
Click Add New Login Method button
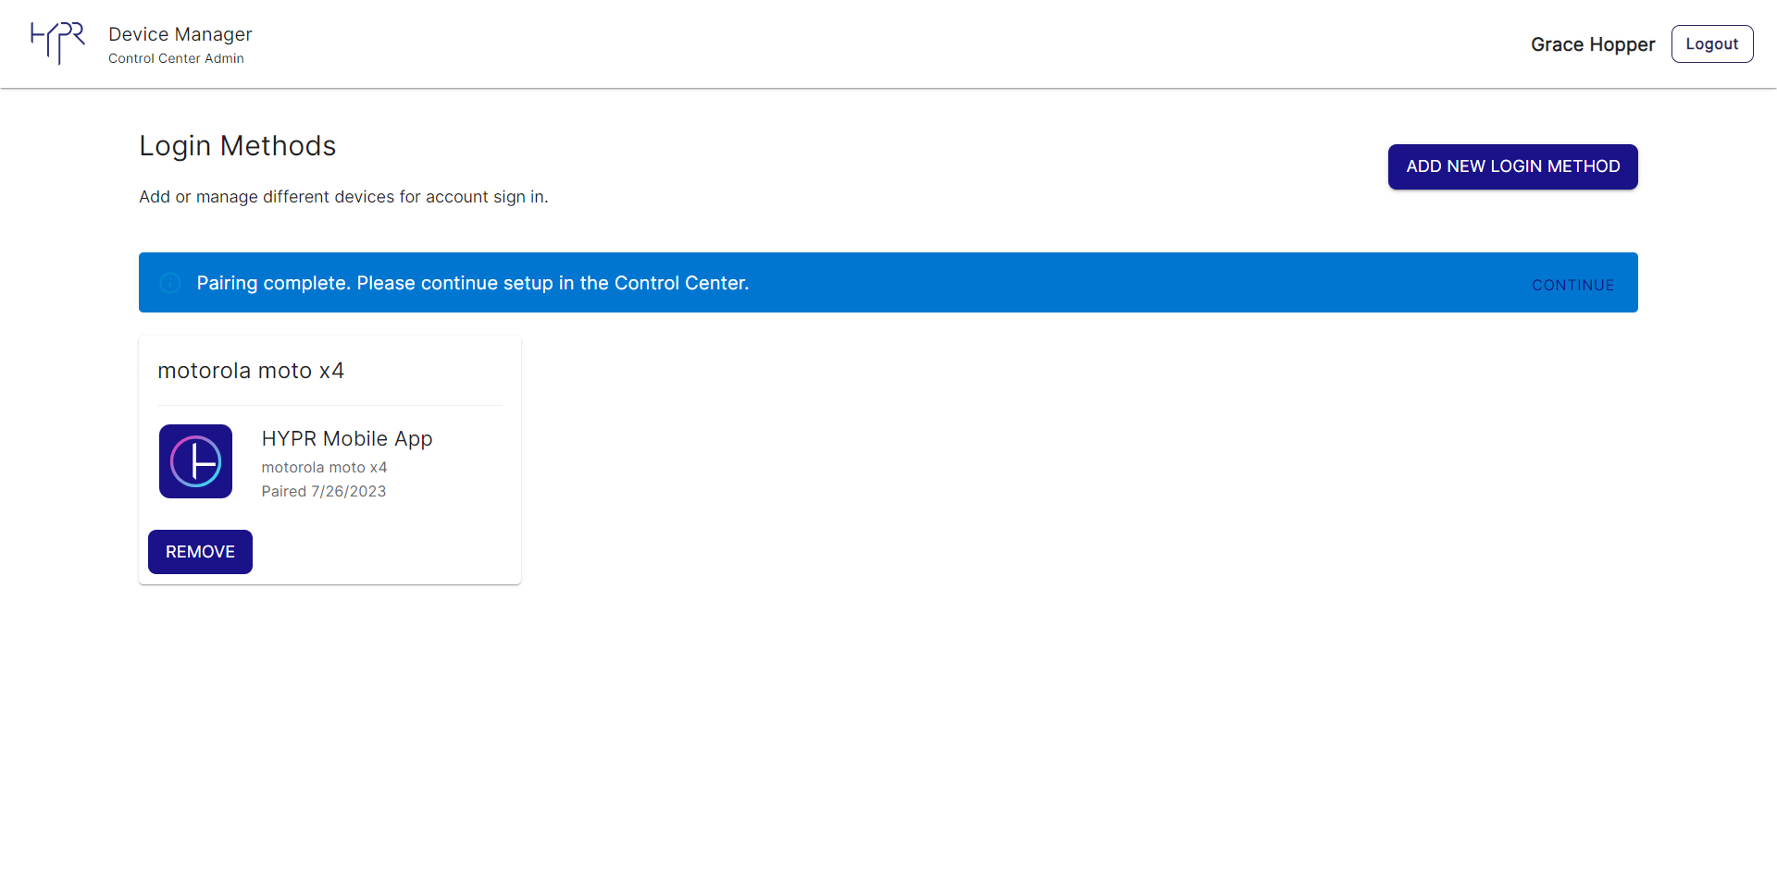pyautogui.click(x=1512, y=166)
